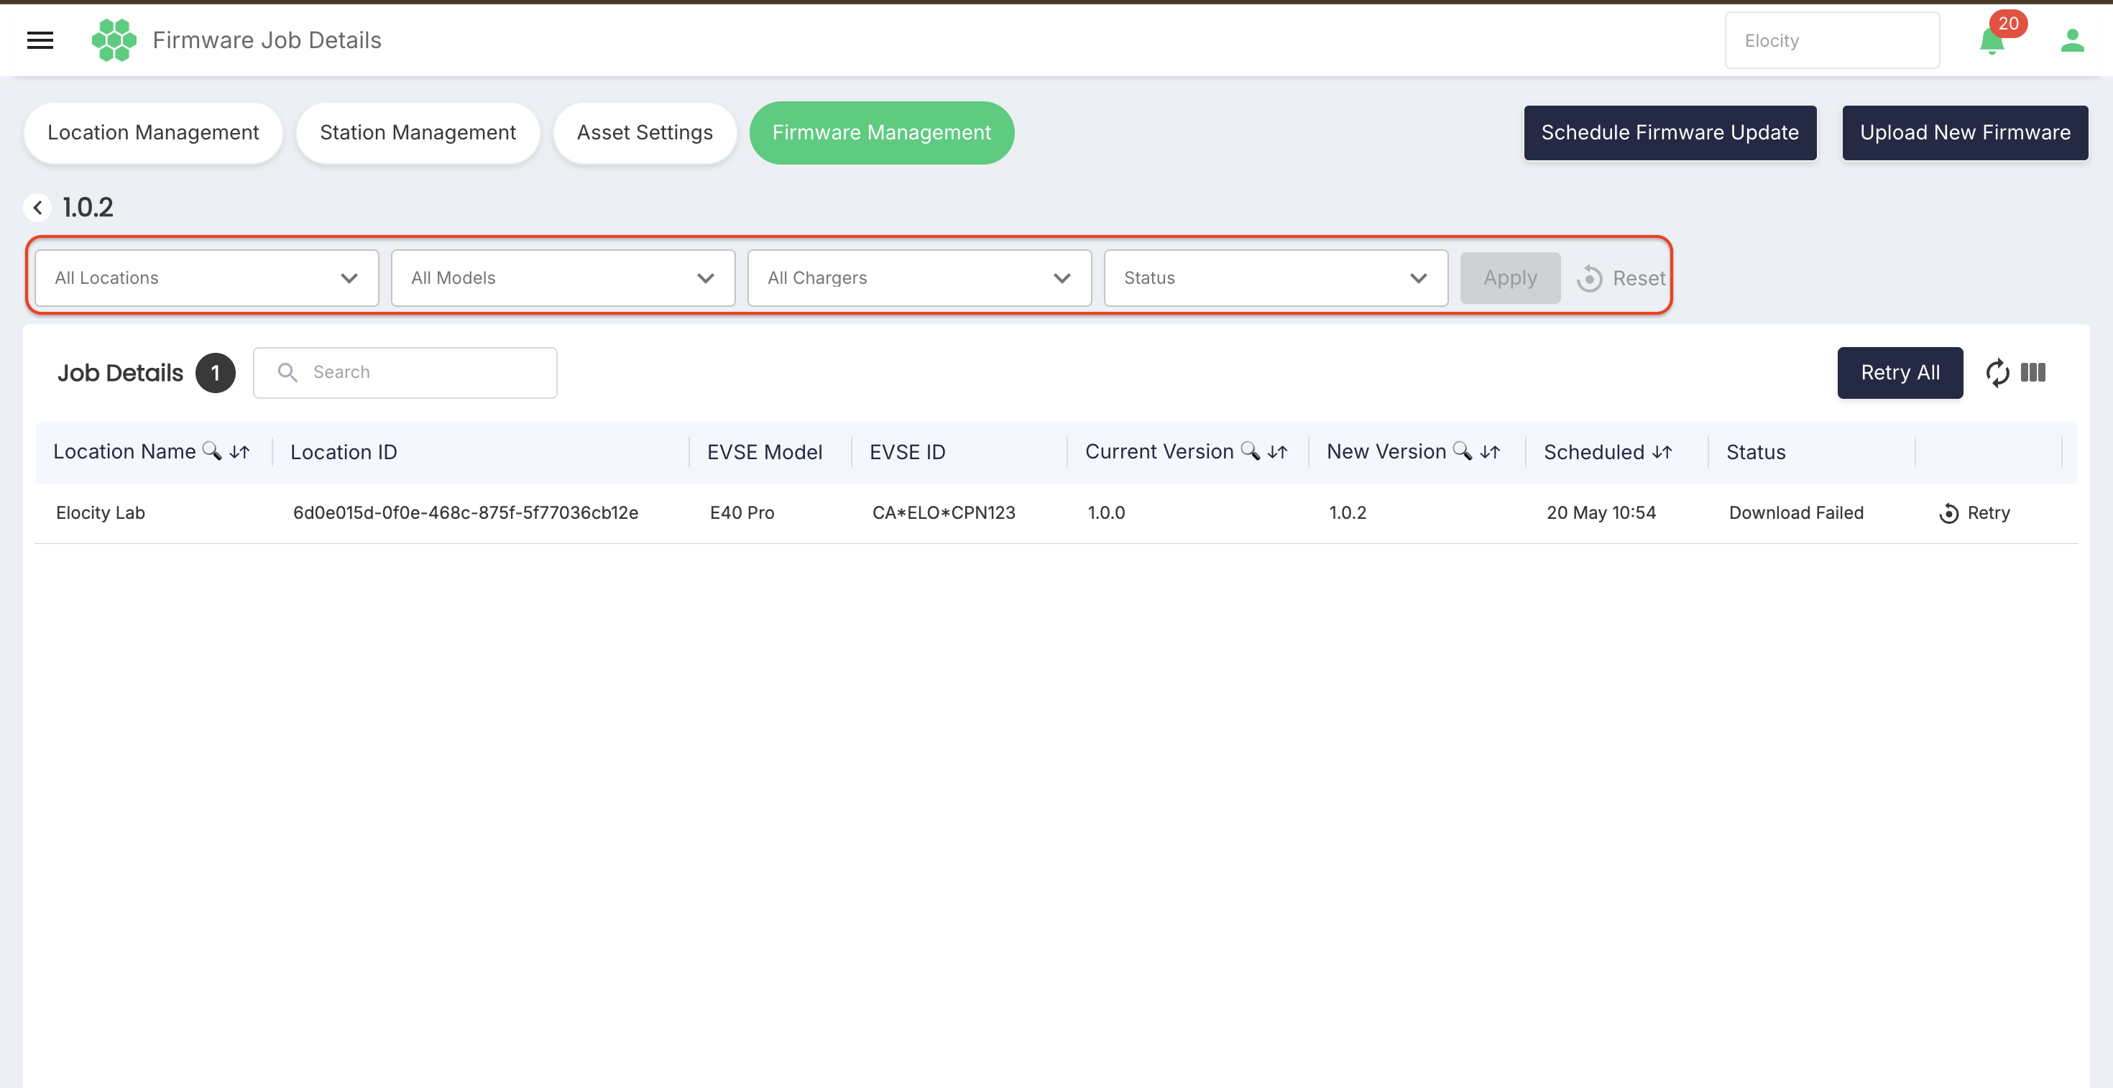This screenshot has width=2113, height=1088.
Task: Select the E40 Pro model cell
Action: tap(742, 513)
